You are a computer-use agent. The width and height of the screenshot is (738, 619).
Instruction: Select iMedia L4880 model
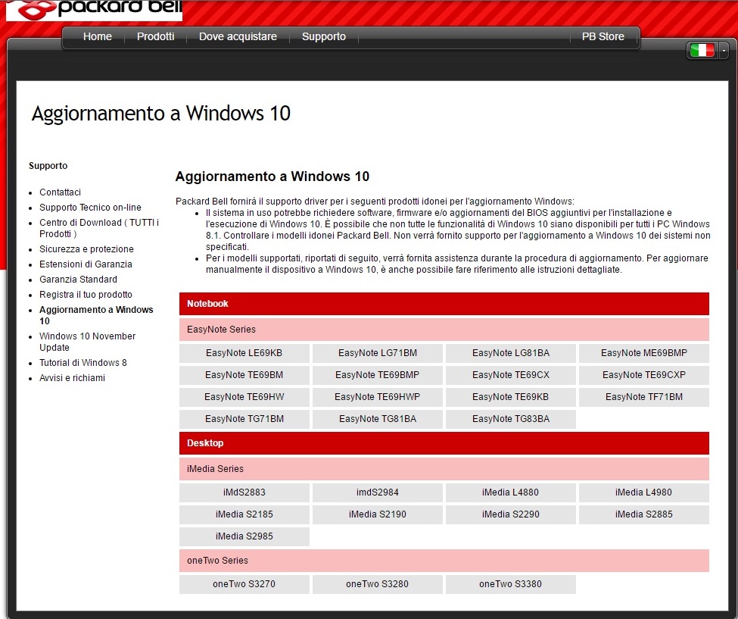coord(511,492)
